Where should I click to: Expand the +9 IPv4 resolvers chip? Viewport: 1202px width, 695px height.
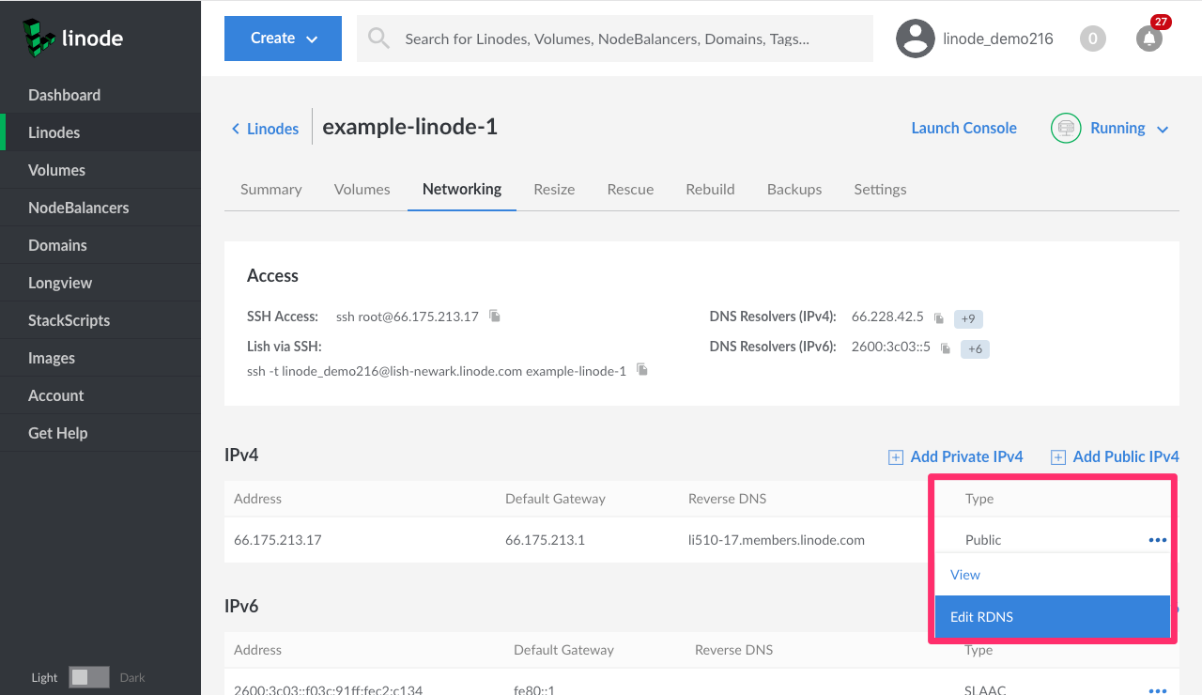pos(968,318)
